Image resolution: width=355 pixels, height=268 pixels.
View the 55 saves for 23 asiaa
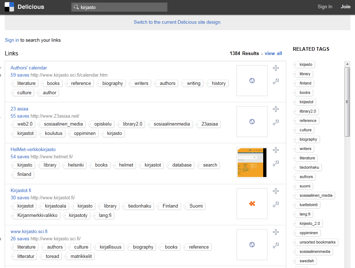20,116
